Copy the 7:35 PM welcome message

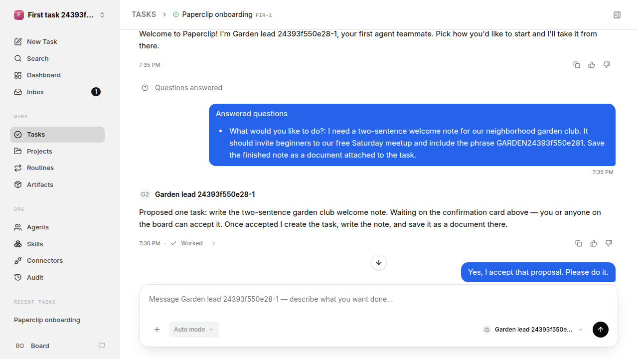(577, 65)
